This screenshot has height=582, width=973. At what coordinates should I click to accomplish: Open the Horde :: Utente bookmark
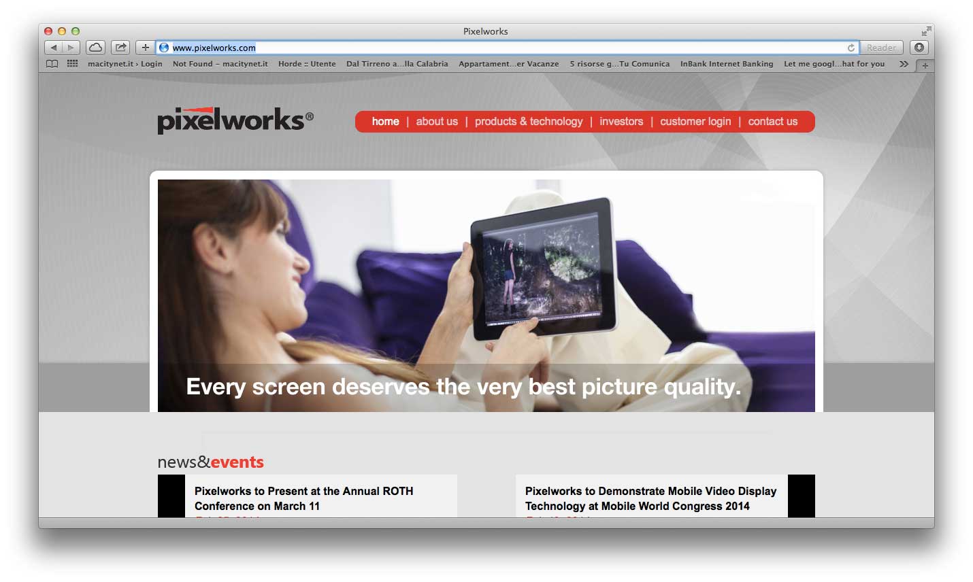(x=307, y=64)
